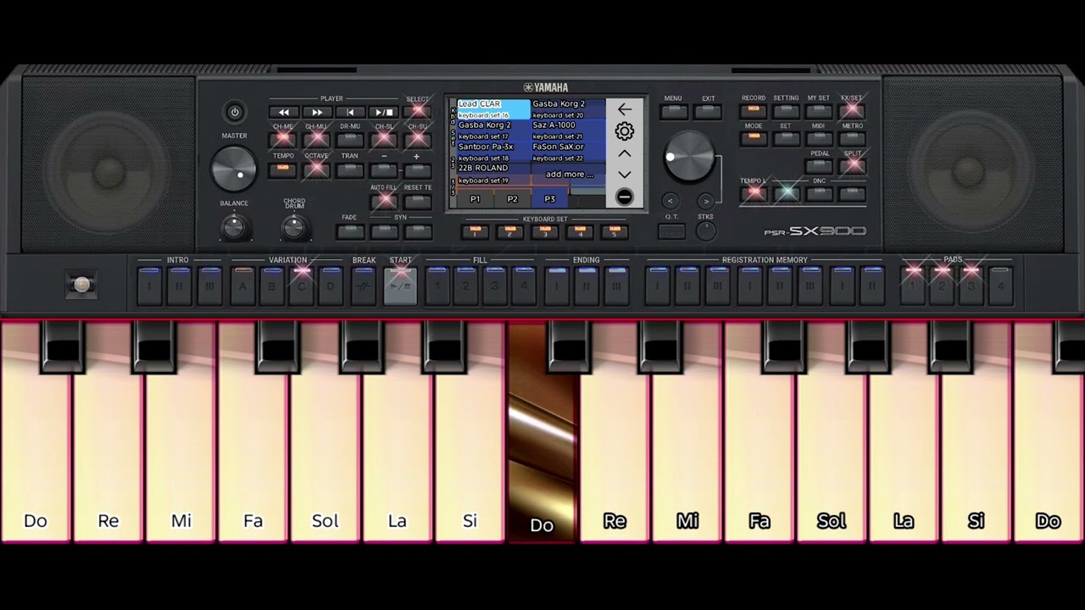
Task: Select KEYBOARD SET button 5
Action: point(615,231)
